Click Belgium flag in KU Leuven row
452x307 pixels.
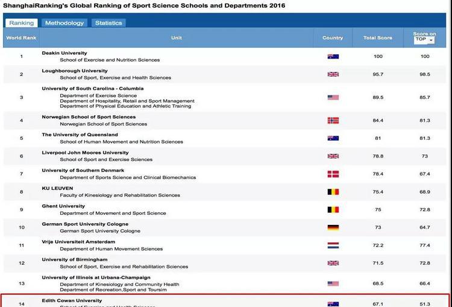[333, 192]
